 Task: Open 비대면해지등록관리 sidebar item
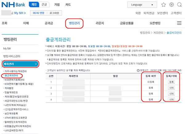click(x=14, y=80)
